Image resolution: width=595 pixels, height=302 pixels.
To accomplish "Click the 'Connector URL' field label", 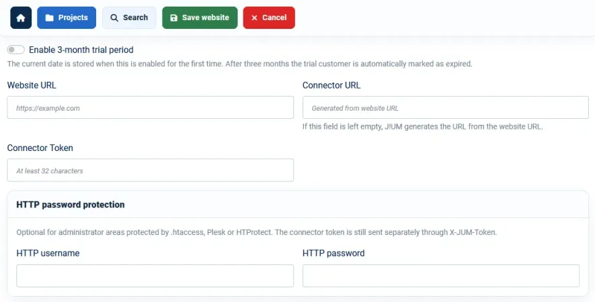I will pyautogui.click(x=331, y=85).
